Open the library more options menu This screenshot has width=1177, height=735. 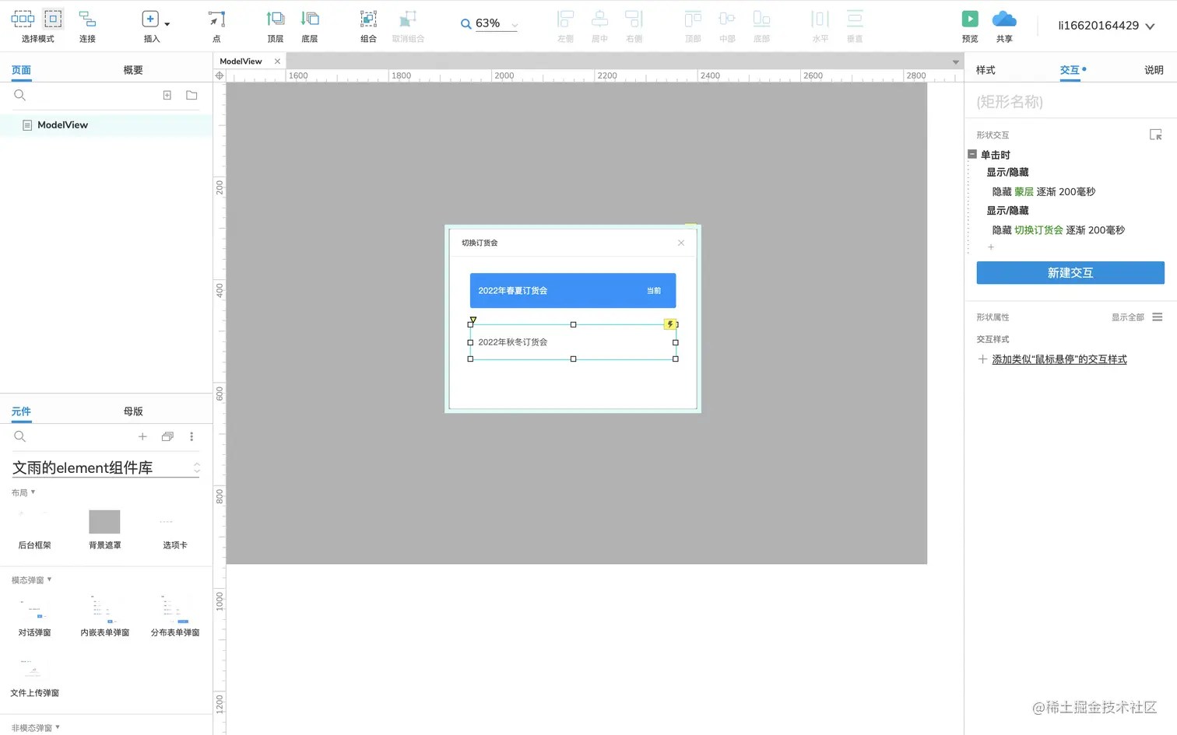tap(191, 436)
